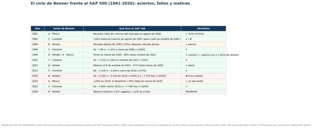313x128 pixels.
Task: Click the year cell '1981'
Action: pyautogui.click(x=38, y=34)
